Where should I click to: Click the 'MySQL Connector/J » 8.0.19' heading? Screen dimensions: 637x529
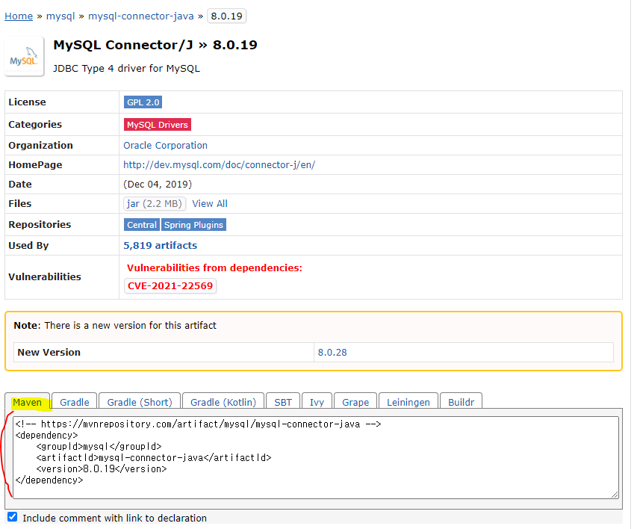(x=155, y=45)
